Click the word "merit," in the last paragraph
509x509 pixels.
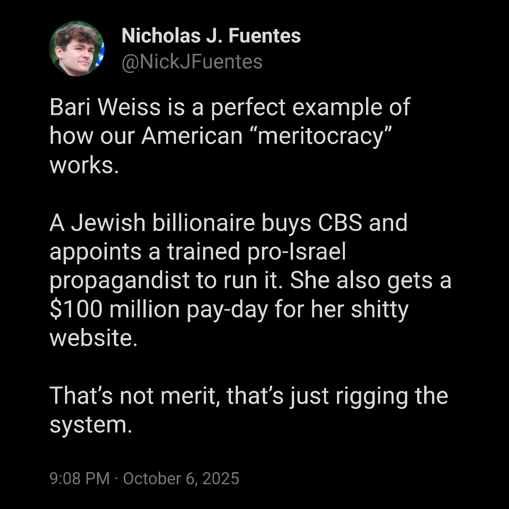click(x=189, y=395)
